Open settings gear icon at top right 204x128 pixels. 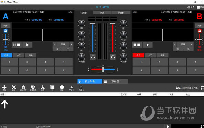[189, 7]
